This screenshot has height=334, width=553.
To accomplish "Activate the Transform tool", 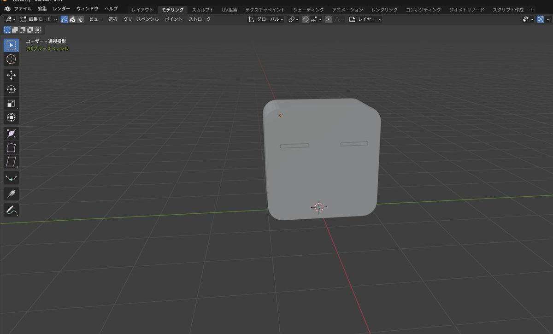I will point(11,118).
